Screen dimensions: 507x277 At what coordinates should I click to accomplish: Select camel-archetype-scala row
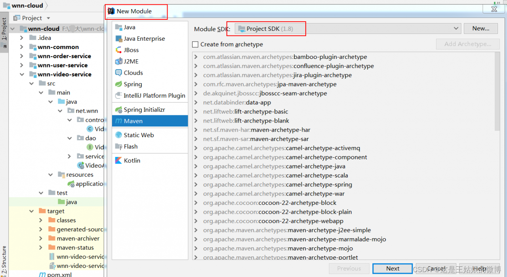tap(344, 175)
